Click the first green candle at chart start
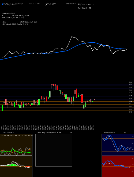Image resolution: width=134 pixels, height=177 pixels. pos(2,108)
